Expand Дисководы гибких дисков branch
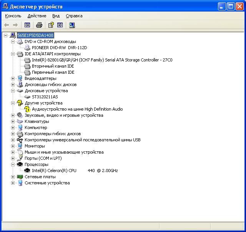 click(x=13, y=85)
